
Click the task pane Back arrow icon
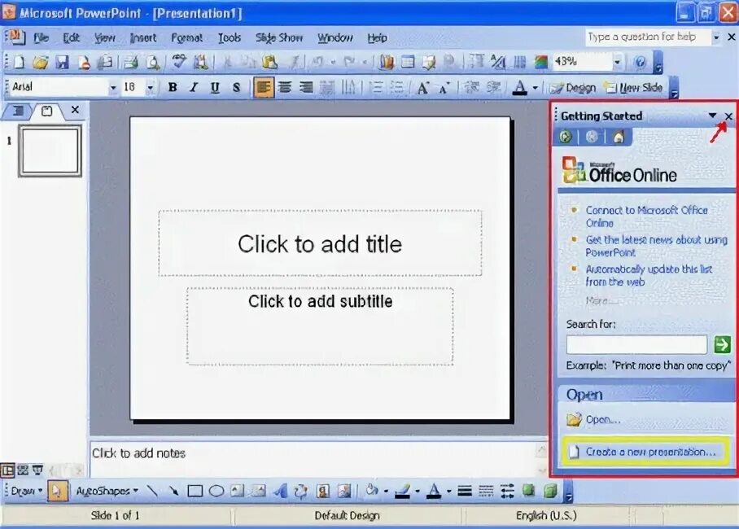pyautogui.click(x=566, y=138)
